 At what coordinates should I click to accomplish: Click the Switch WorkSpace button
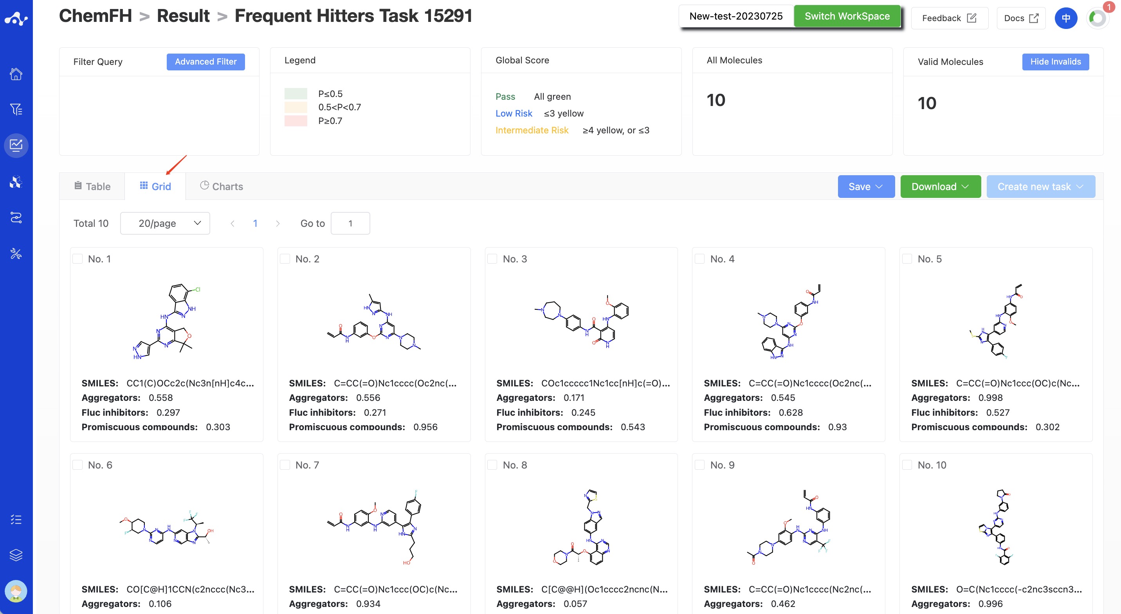(x=847, y=16)
